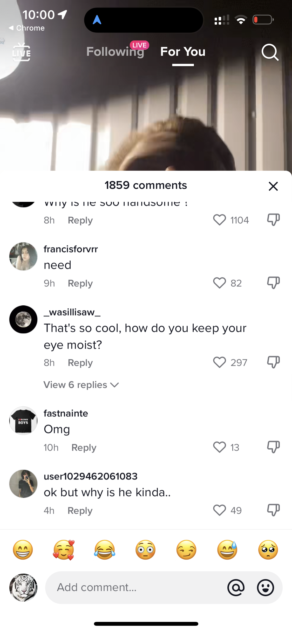Close the comments panel
The image size is (292, 632).
(273, 186)
